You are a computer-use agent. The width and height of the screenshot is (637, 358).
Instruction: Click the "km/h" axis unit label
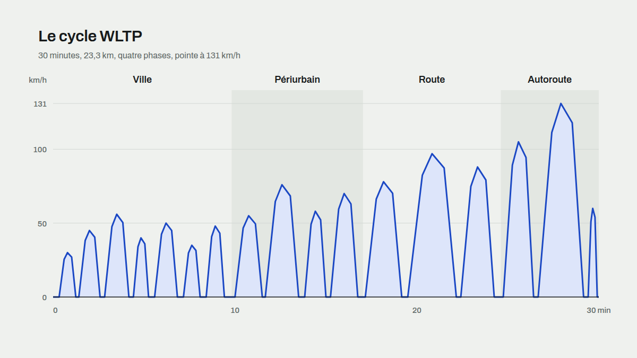point(38,80)
